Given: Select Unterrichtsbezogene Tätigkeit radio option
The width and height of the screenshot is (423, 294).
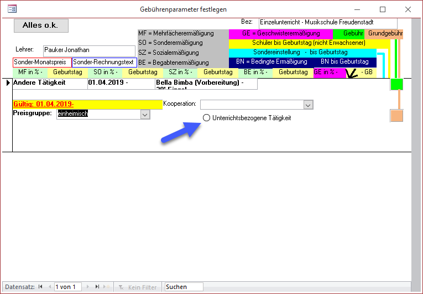Looking at the screenshot, I should (x=207, y=118).
